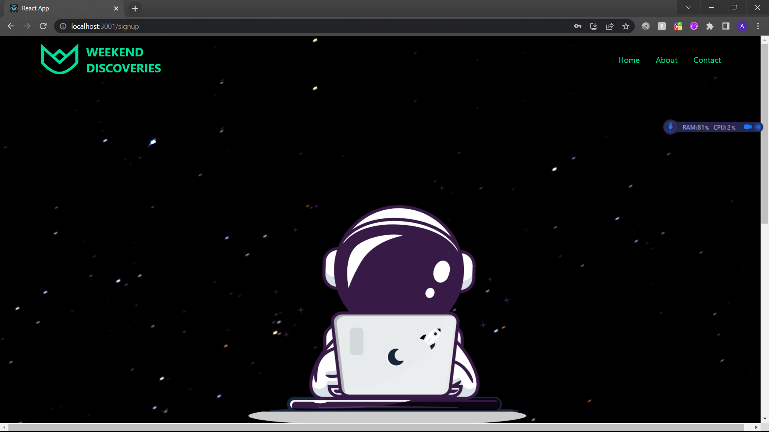Expand the tab search chevron
The width and height of the screenshot is (769, 432).
point(688,8)
